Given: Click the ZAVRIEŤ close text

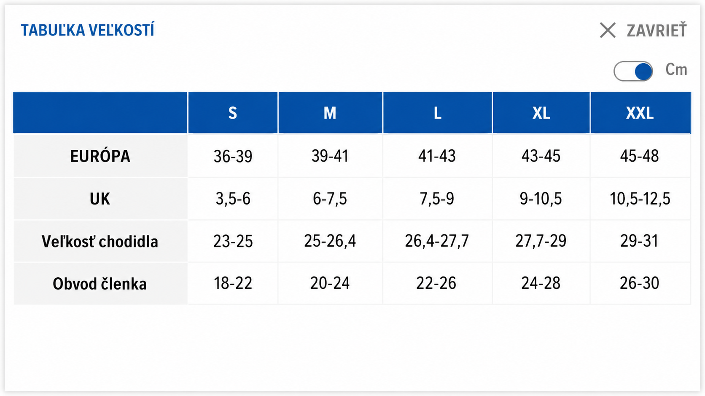Looking at the screenshot, I should click(x=657, y=30).
